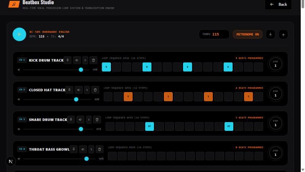Click '0 Beats Programmed' on Throat Bass

click(x=249, y=147)
